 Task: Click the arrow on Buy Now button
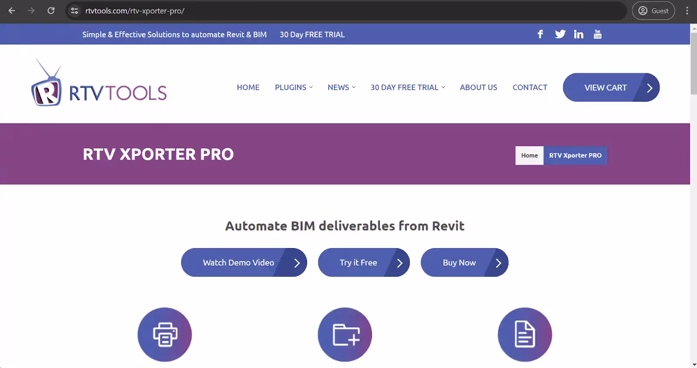click(499, 263)
